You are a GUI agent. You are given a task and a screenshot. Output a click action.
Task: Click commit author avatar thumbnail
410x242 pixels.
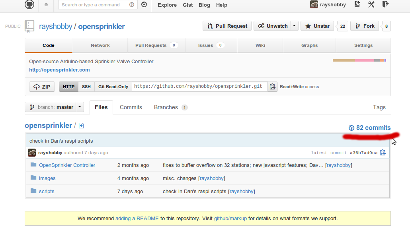32,153
